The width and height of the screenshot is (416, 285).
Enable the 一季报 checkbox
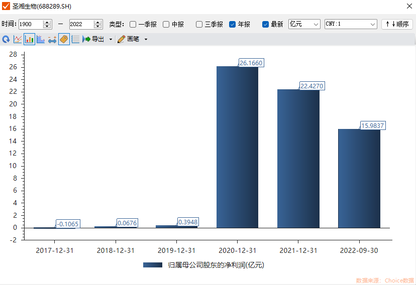tap(133, 24)
